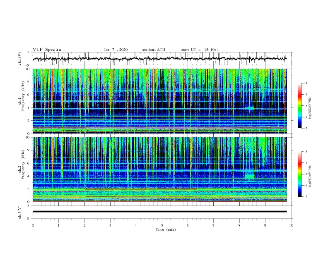Screen dimensions: 328x253
Task: Click time axis tick label "5"
Action: (162, 225)
